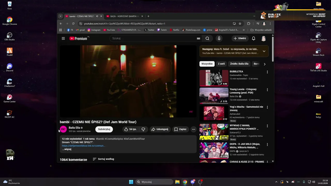Open Chrome media controls icon
Screen dimensions: 331x186
(x=258, y=24)
